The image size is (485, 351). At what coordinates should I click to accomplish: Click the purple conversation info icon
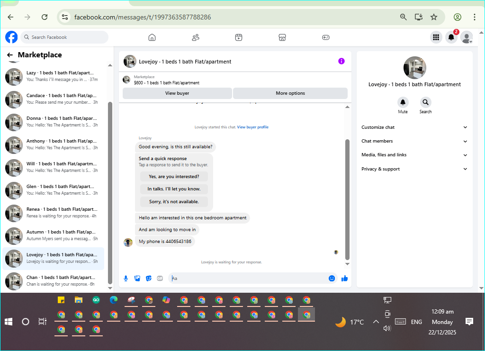coord(341,61)
